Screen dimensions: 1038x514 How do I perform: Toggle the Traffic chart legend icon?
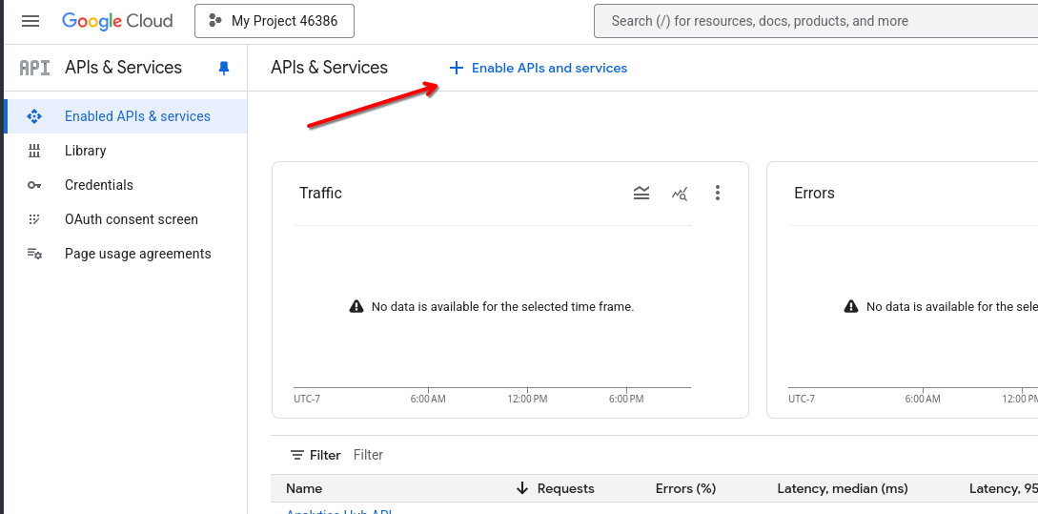coord(641,193)
